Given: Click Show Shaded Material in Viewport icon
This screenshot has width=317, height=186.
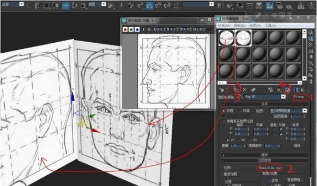Looking at the screenshot, I should (x=287, y=89).
